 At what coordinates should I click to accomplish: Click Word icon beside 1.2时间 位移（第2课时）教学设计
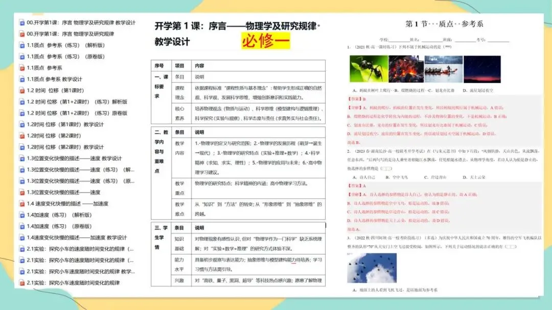(x=22, y=147)
